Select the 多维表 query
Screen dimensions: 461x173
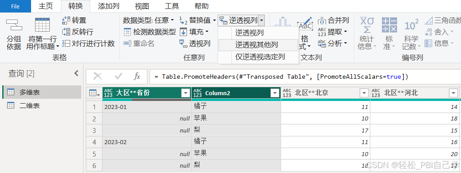tap(42, 92)
